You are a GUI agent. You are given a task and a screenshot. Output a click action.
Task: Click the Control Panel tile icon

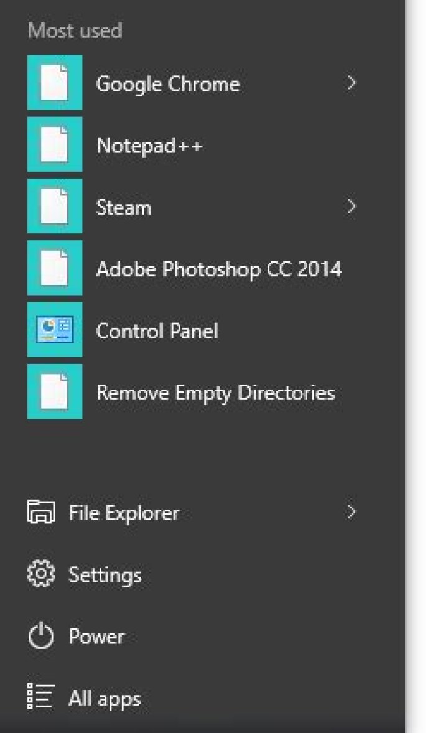tap(55, 330)
